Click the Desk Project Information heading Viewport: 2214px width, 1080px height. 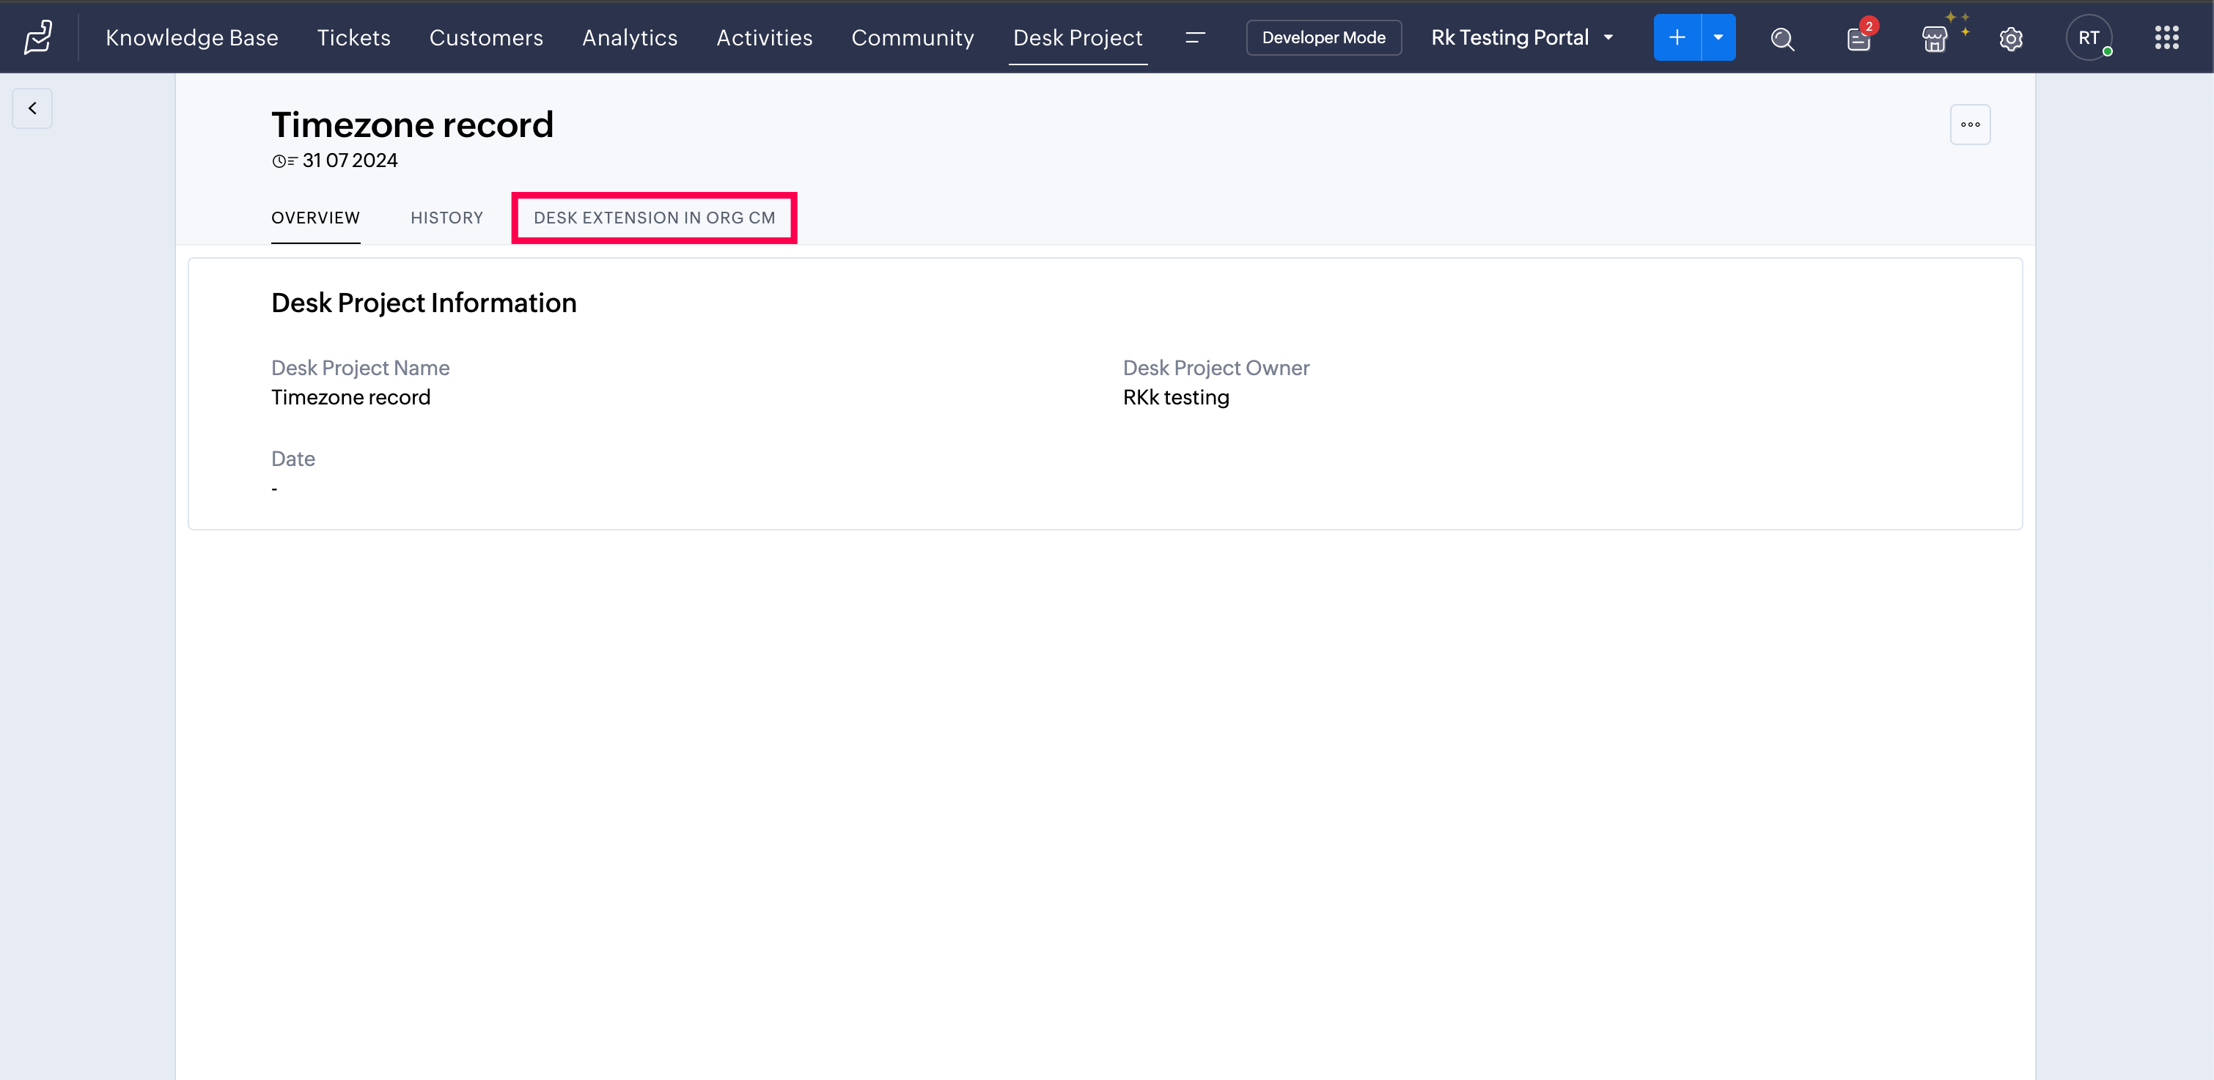click(x=424, y=303)
